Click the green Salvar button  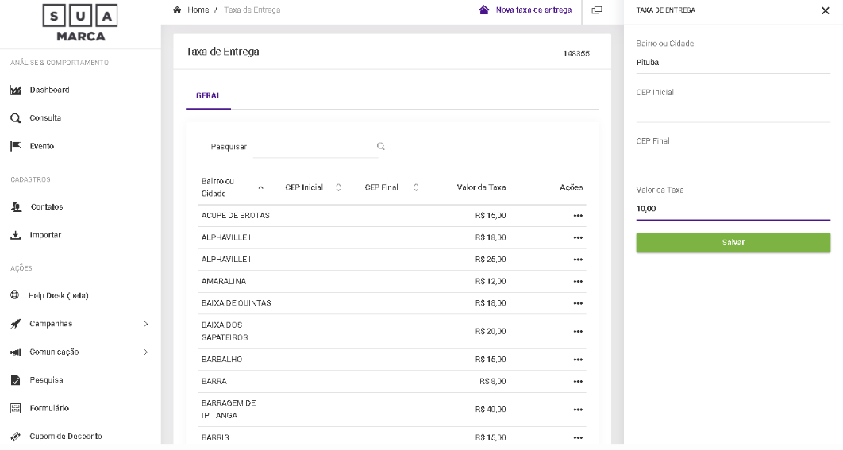(x=733, y=243)
